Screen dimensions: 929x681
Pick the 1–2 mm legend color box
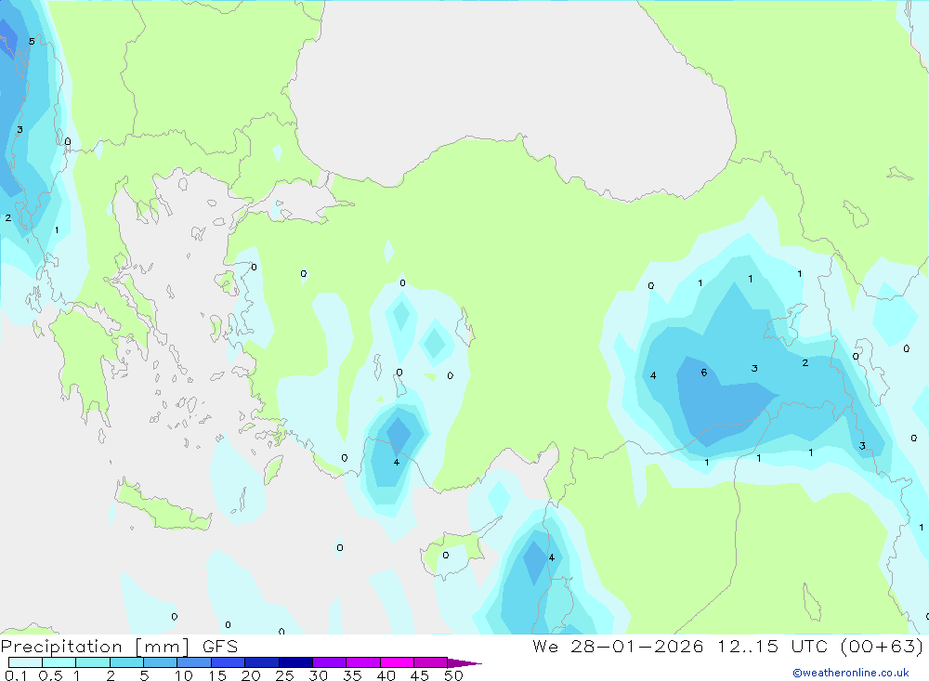point(92,662)
